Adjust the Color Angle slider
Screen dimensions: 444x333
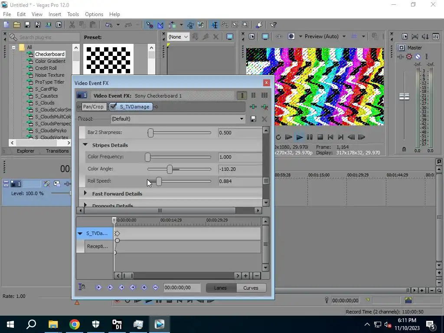click(x=170, y=169)
